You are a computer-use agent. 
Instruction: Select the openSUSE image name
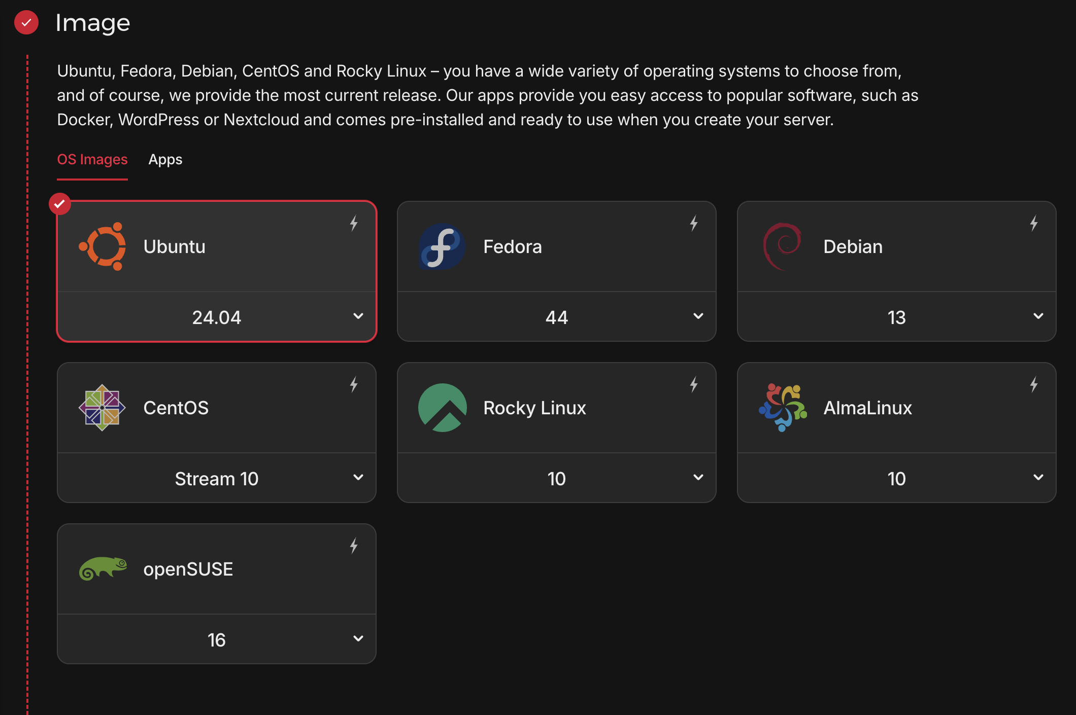point(188,569)
